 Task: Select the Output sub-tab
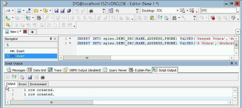(x=11, y=84)
